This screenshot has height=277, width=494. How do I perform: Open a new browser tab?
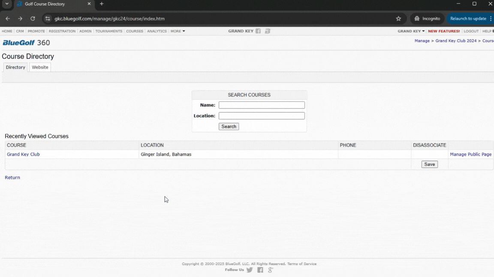click(102, 4)
